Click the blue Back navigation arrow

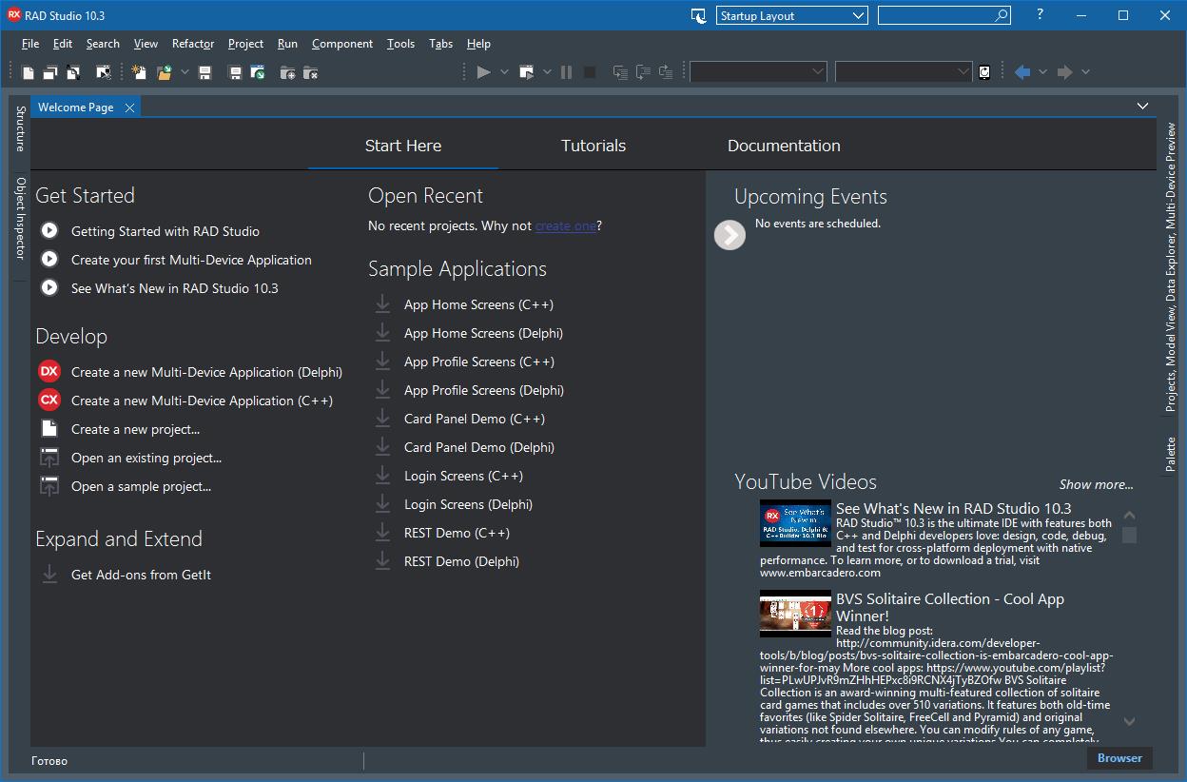[x=1022, y=72]
